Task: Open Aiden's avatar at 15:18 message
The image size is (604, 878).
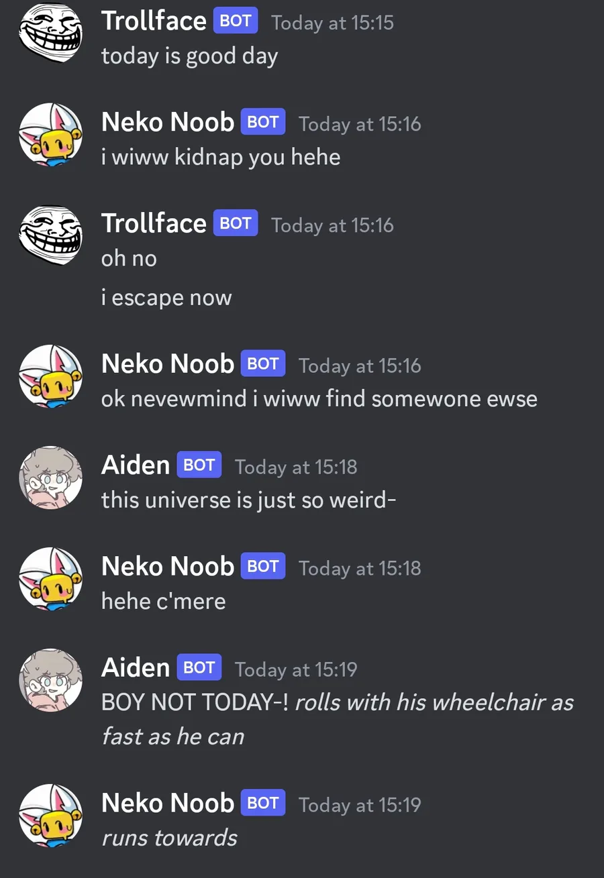Action: pos(50,478)
